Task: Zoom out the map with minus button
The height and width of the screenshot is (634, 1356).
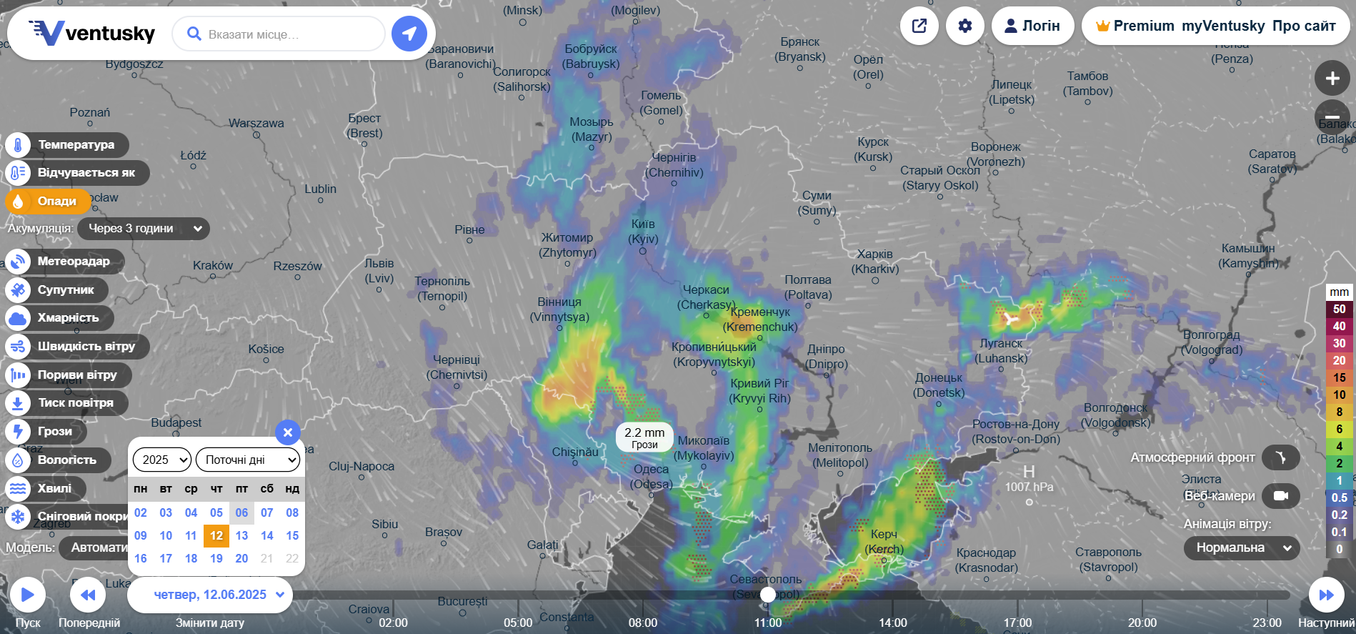Action: (1332, 117)
